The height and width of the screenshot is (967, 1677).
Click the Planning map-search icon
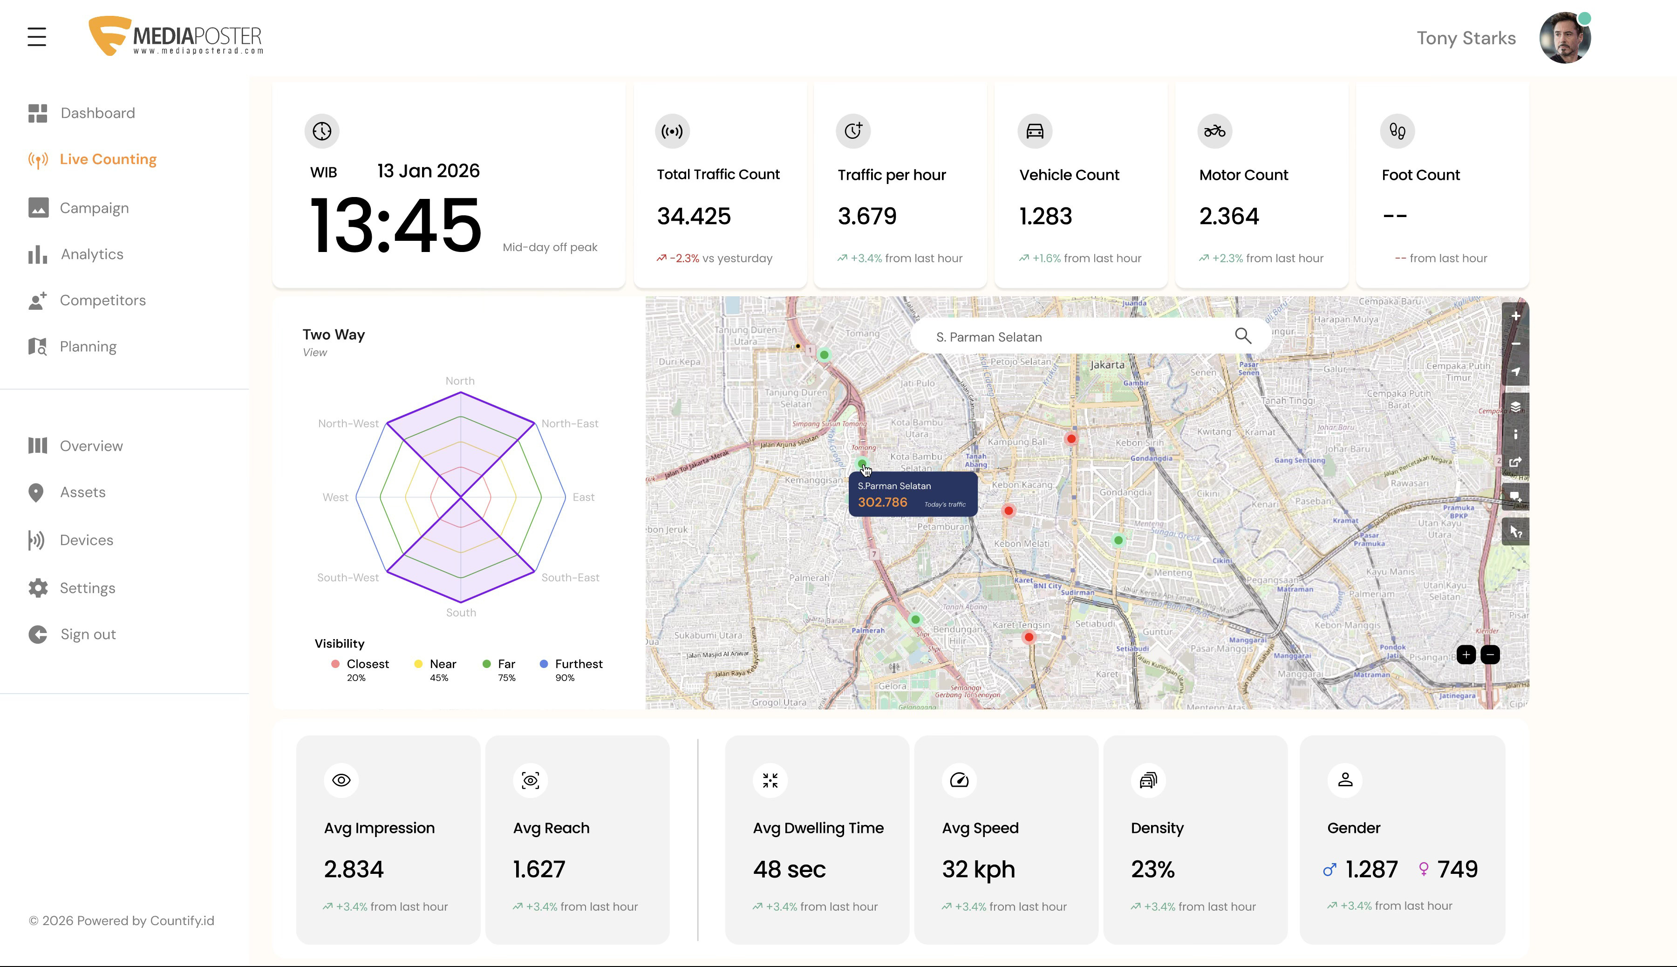click(x=38, y=347)
